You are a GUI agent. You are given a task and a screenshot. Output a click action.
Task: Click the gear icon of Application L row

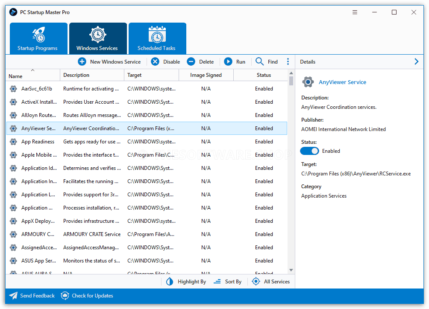click(x=13, y=195)
